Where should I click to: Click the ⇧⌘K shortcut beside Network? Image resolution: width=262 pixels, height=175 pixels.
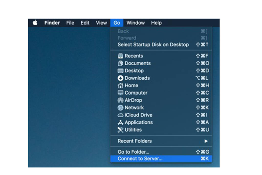202,108
